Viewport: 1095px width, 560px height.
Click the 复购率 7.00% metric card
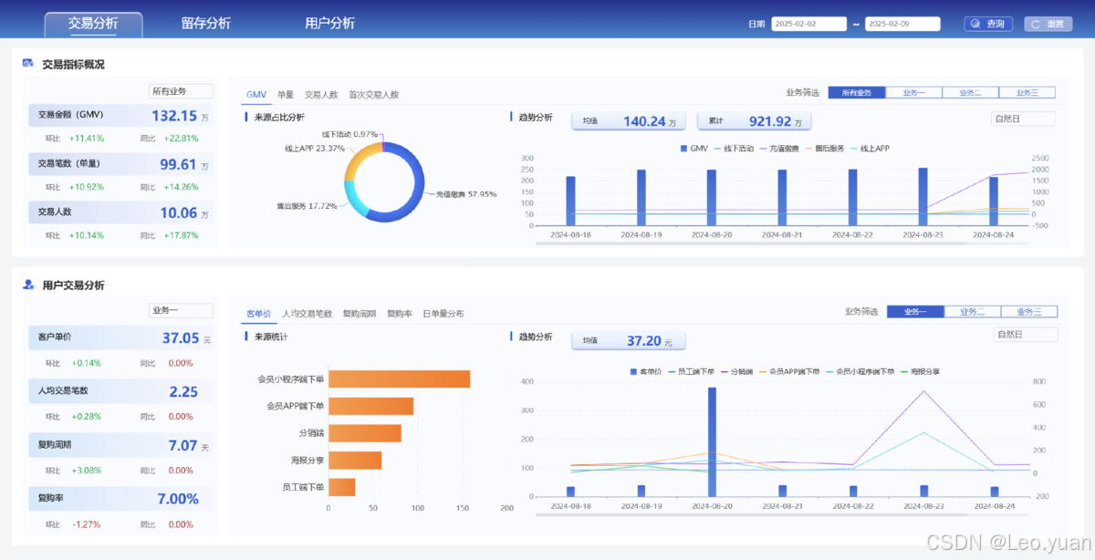pyautogui.click(x=120, y=499)
